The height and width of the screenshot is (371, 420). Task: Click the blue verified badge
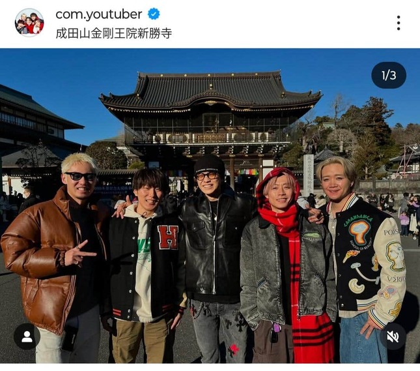154,14
